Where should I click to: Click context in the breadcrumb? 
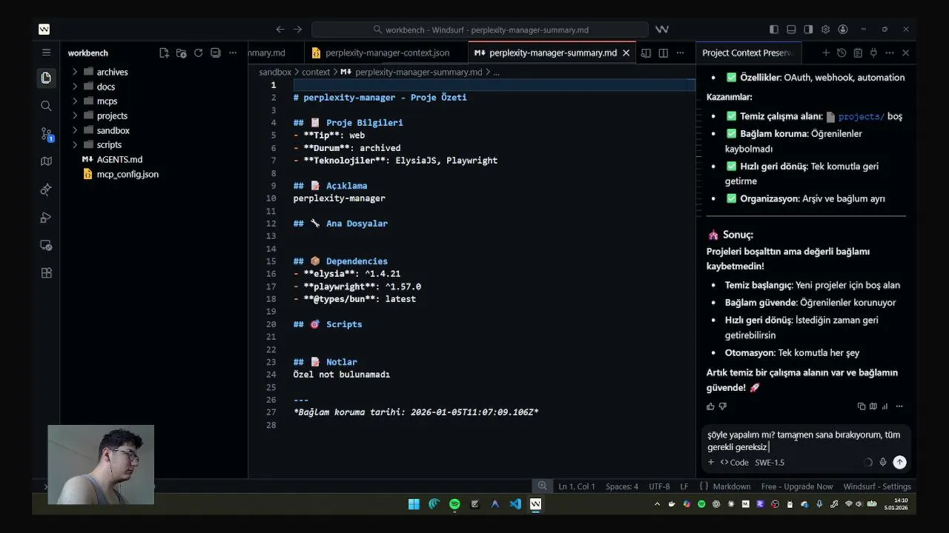pyautogui.click(x=316, y=72)
